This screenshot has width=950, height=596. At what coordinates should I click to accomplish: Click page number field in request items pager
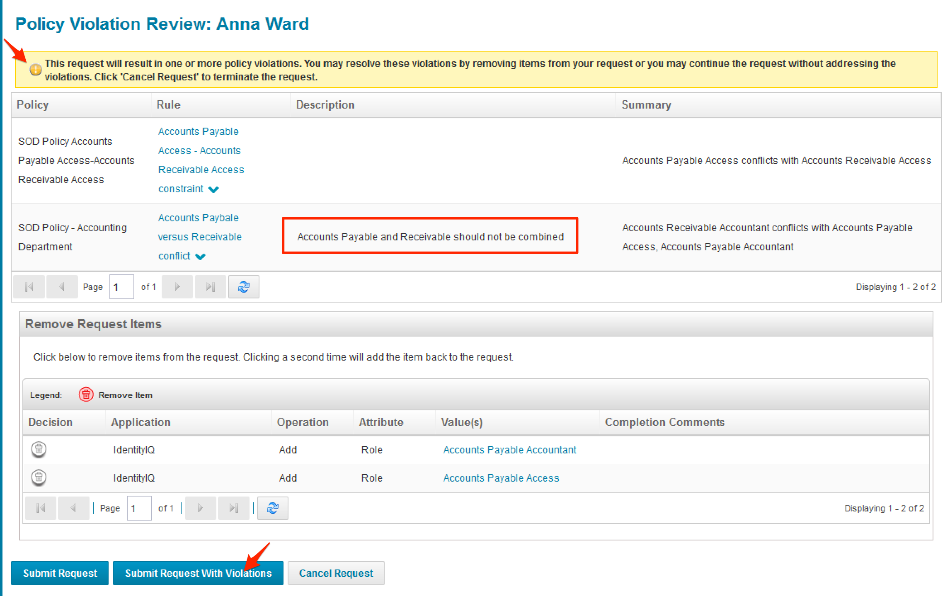pos(139,508)
